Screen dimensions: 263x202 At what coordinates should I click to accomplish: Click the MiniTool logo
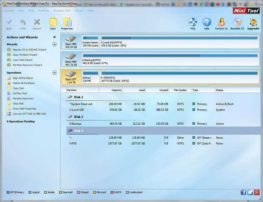(x=246, y=11)
